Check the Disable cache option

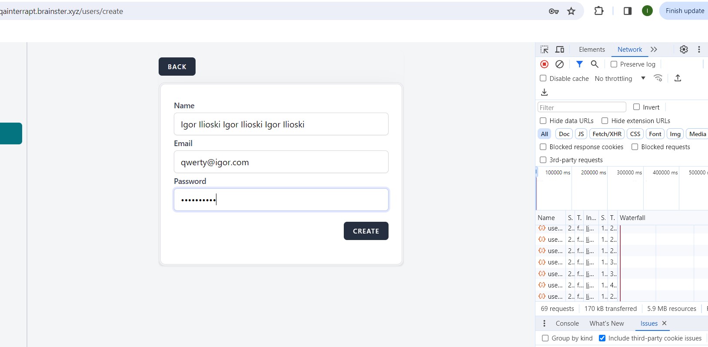coord(543,78)
